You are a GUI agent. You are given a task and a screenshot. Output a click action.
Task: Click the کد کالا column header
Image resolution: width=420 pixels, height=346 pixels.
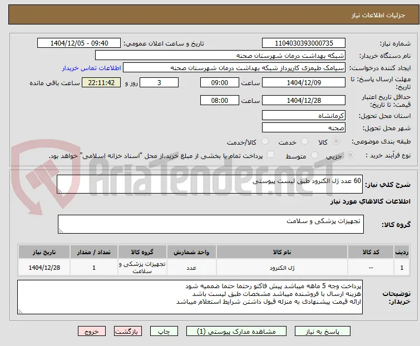(x=370, y=252)
